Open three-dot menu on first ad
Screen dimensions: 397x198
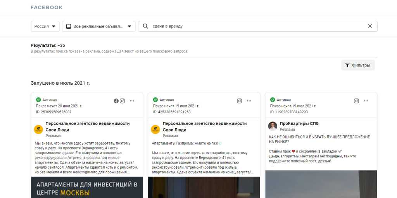(x=132, y=101)
